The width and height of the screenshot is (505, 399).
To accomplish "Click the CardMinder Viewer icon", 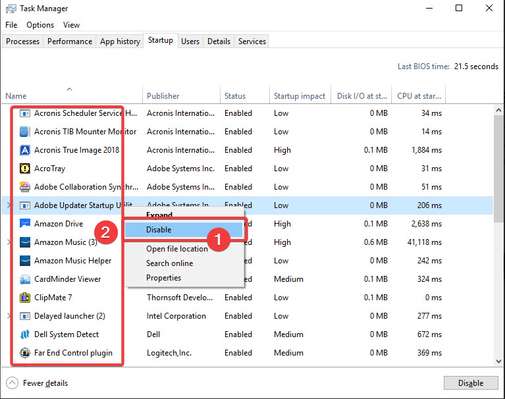I will (x=25, y=279).
